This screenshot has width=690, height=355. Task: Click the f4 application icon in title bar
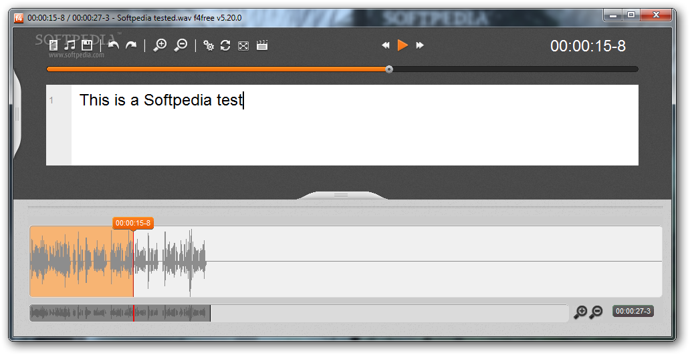tap(19, 17)
